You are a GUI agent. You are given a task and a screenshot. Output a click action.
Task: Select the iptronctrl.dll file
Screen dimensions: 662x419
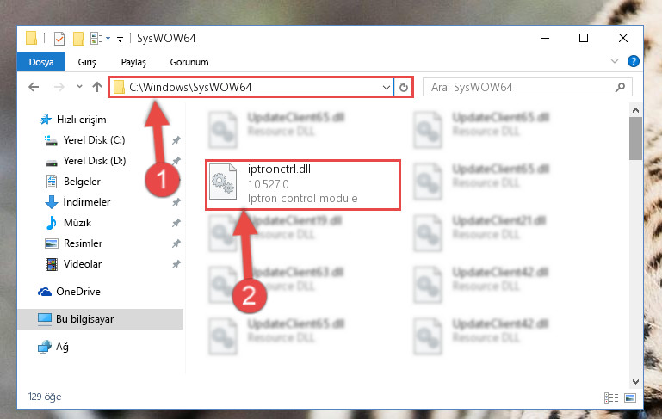point(303,184)
